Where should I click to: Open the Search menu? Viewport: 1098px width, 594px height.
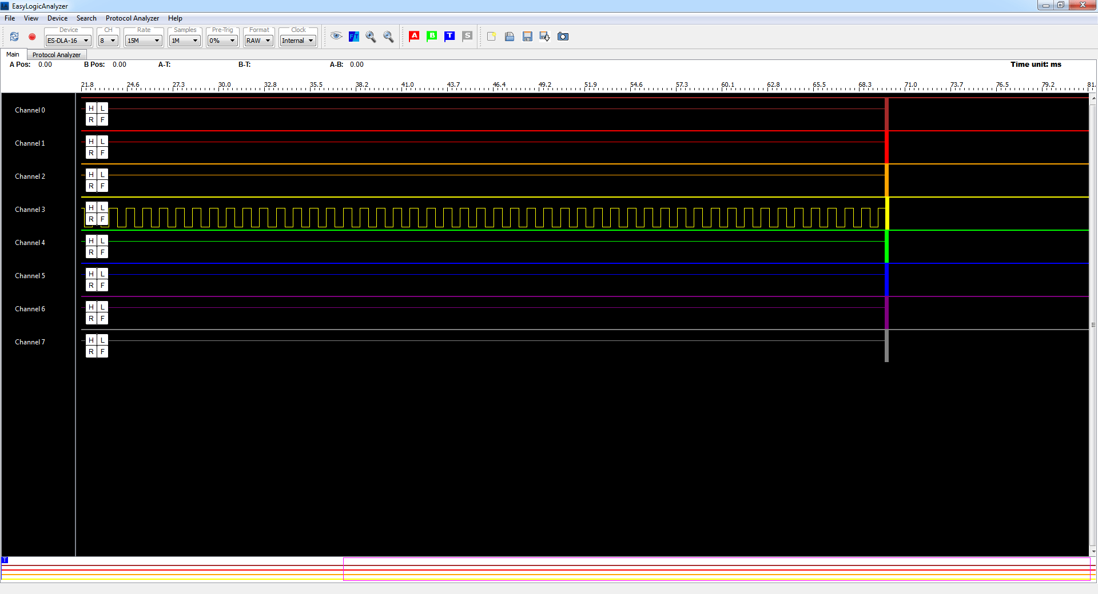[x=86, y=18]
